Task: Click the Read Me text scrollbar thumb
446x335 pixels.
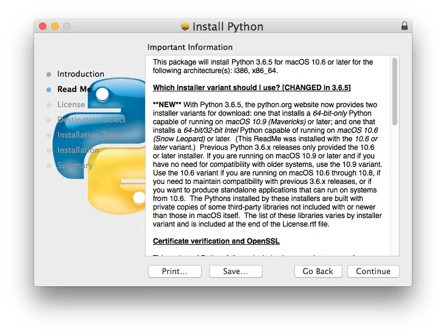Action: [395, 91]
